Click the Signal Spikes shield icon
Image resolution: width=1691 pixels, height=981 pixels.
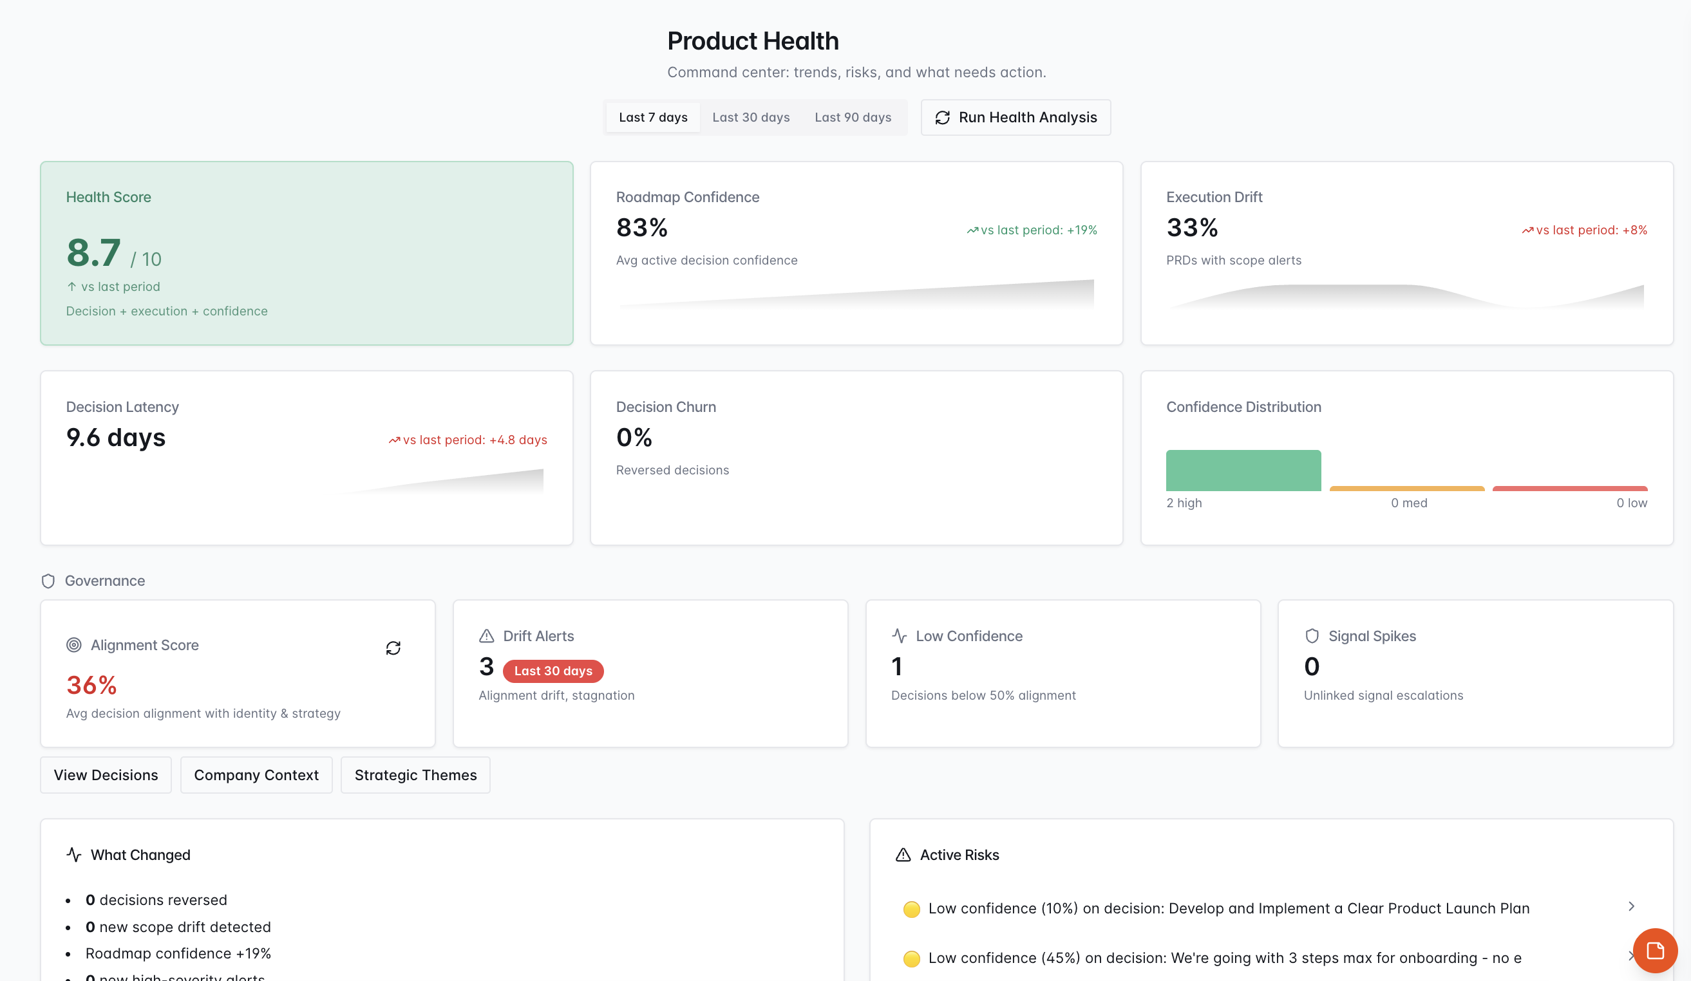1312,636
